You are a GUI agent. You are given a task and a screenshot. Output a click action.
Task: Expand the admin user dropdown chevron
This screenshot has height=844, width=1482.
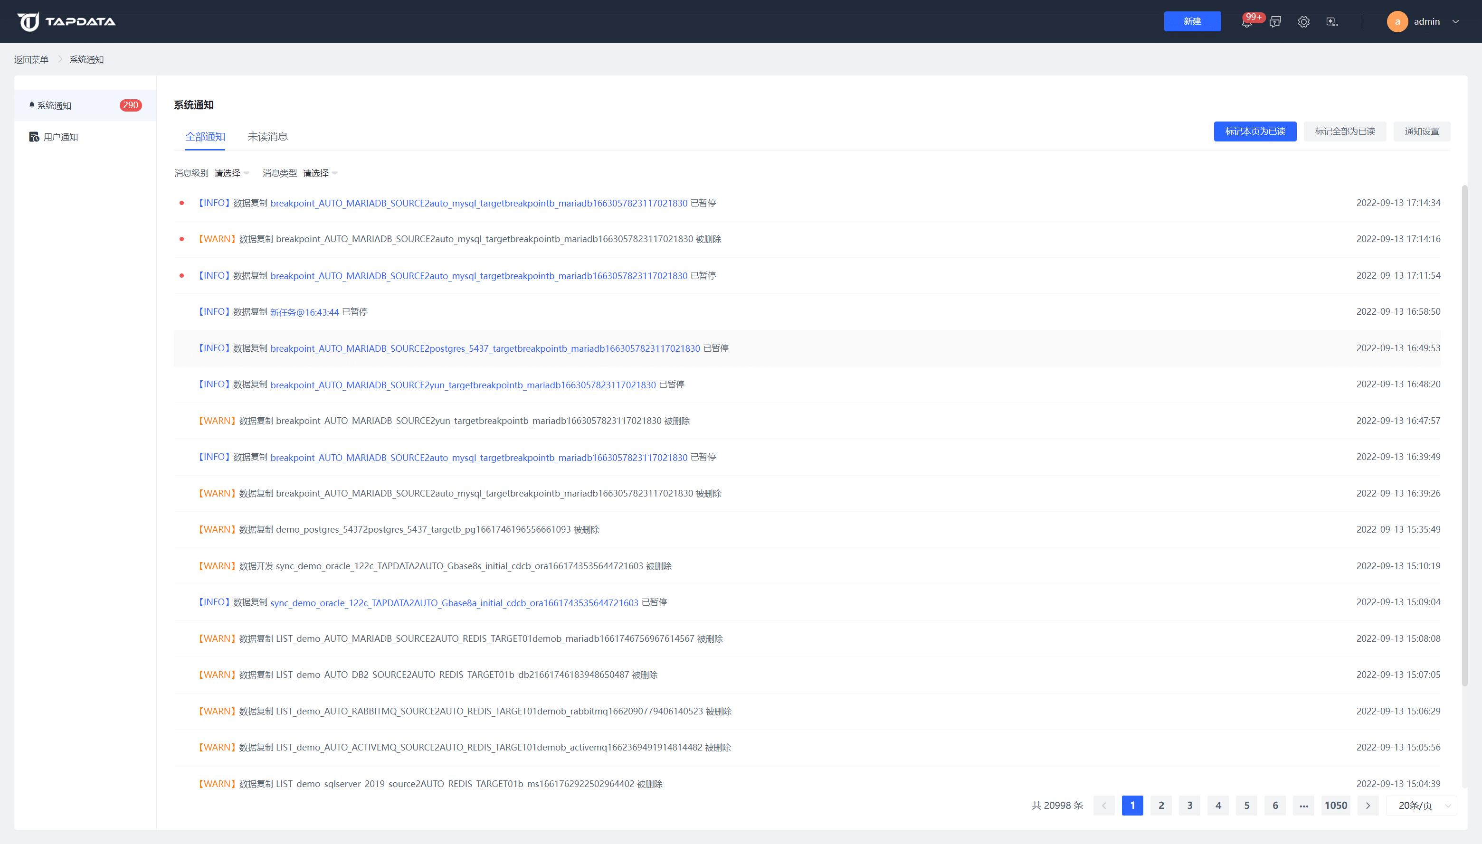pos(1455,21)
